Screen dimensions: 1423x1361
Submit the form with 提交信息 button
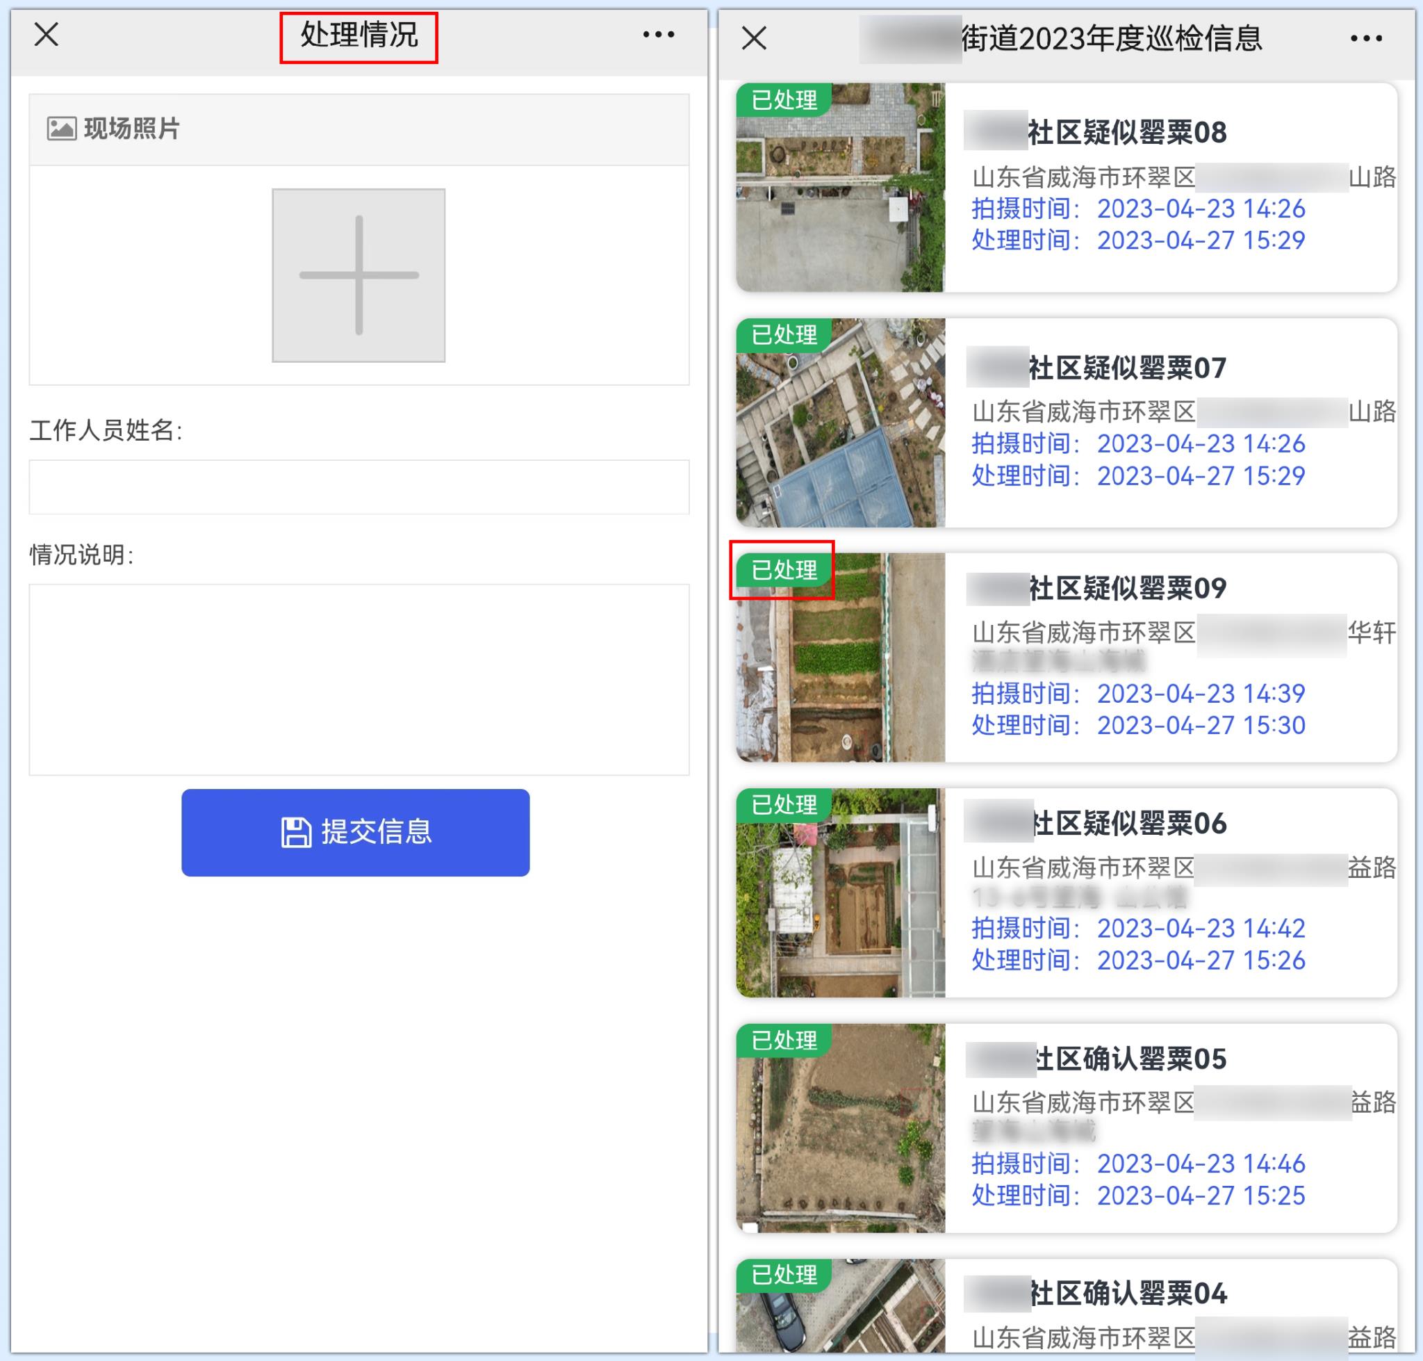tap(355, 832)
